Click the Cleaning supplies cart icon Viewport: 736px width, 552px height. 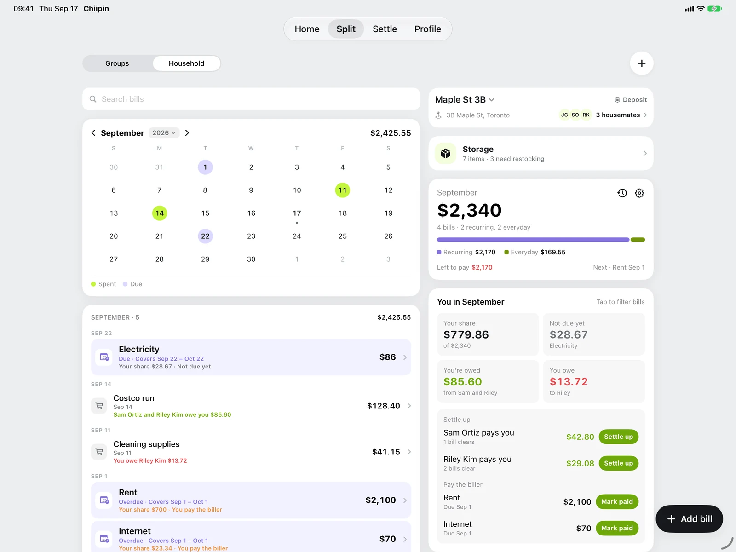[x=99, y=452]
